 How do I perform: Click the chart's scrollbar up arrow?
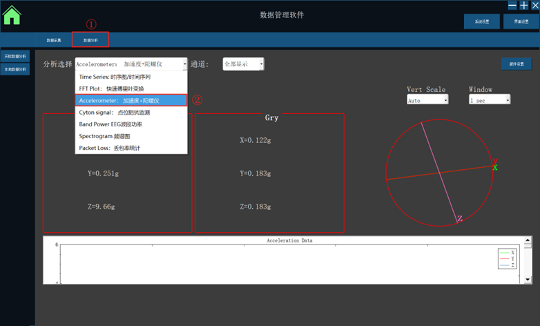(528, 245)
